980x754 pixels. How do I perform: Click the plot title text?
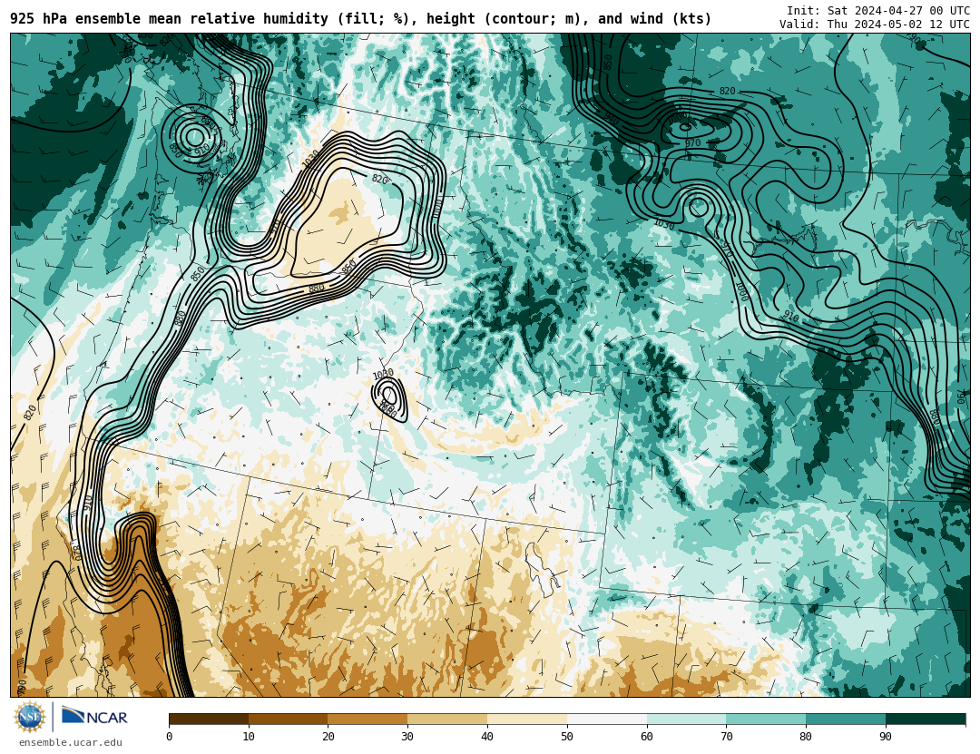pos(360,19)
